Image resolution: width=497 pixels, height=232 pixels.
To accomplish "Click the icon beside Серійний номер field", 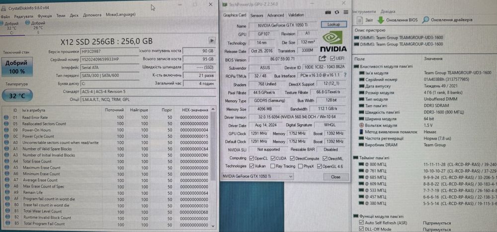I will pos(362,79).
